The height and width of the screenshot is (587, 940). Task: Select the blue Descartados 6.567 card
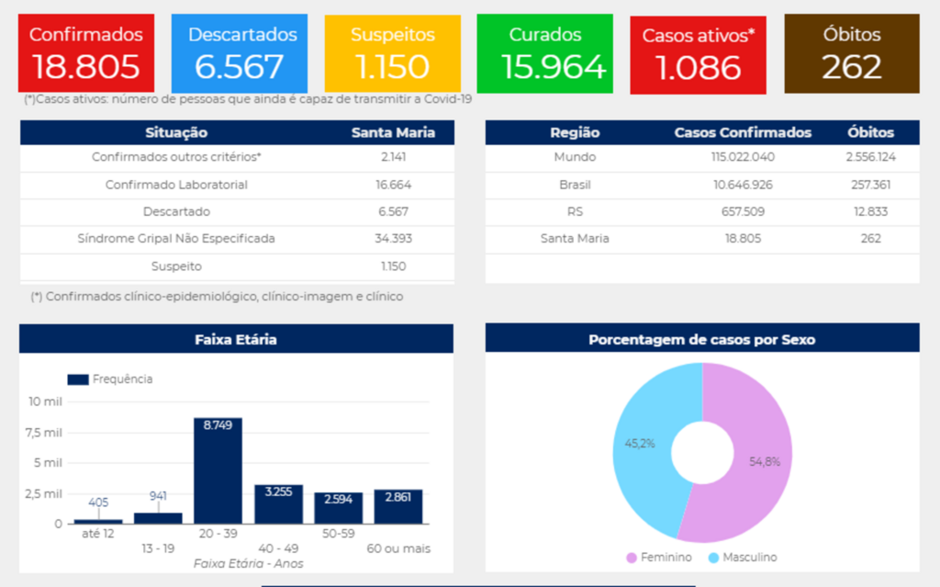(x=242, y=53)
